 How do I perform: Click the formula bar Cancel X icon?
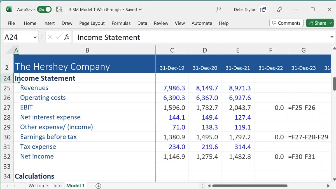click(x=50, y=37)
